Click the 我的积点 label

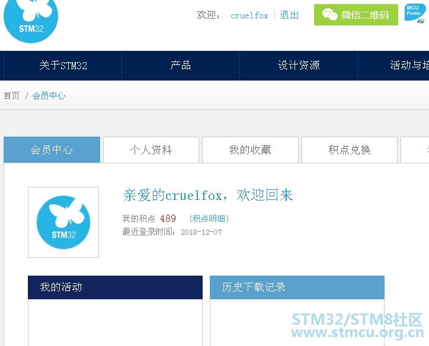pyautogui.click(x=139, y=218)
